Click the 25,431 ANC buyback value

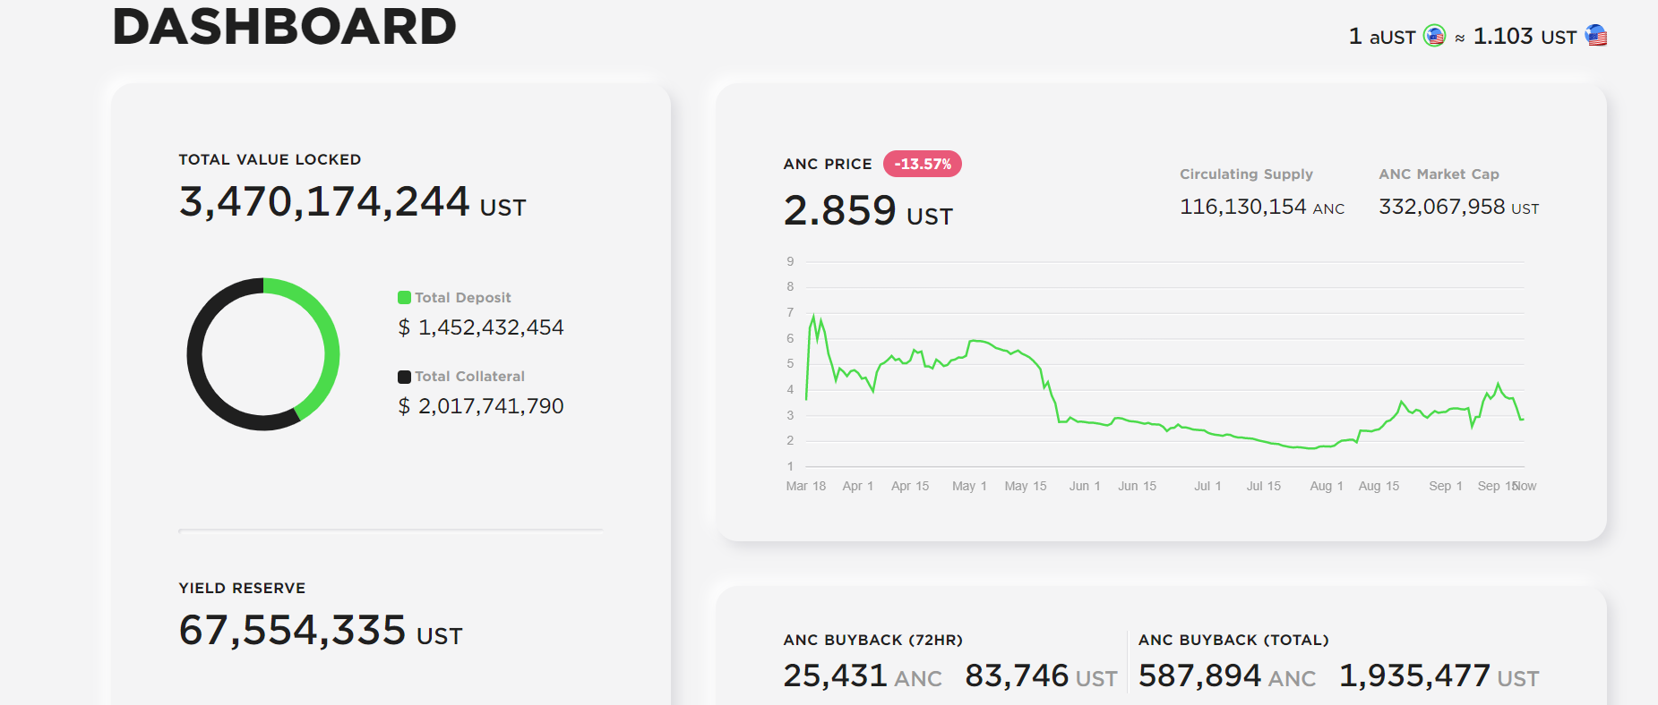(x=863, y=676)
